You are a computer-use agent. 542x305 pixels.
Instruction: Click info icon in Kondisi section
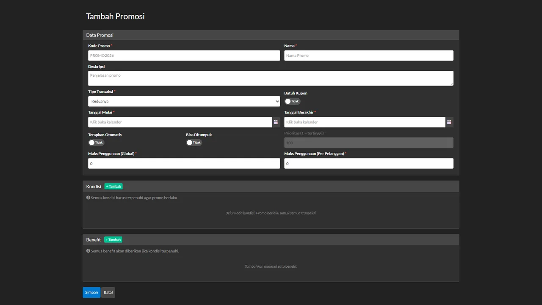(x=88, y=198)
